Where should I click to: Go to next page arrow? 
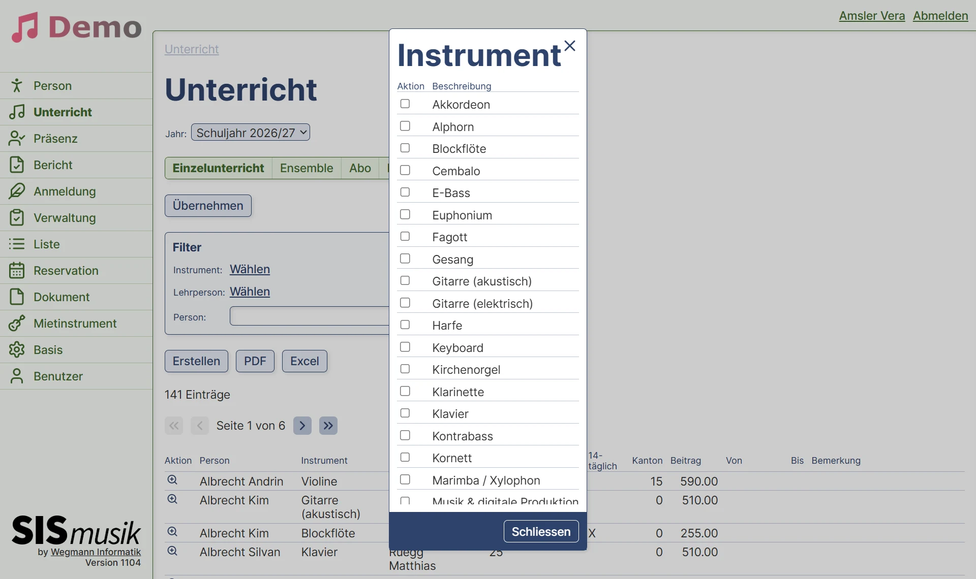(x=302, y=426)
